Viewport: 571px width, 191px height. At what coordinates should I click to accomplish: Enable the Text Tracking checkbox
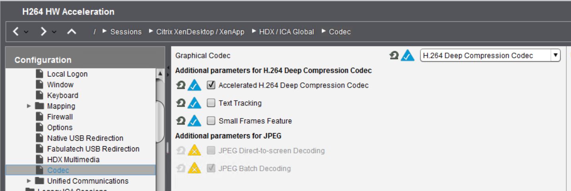(x=211, y=103)
